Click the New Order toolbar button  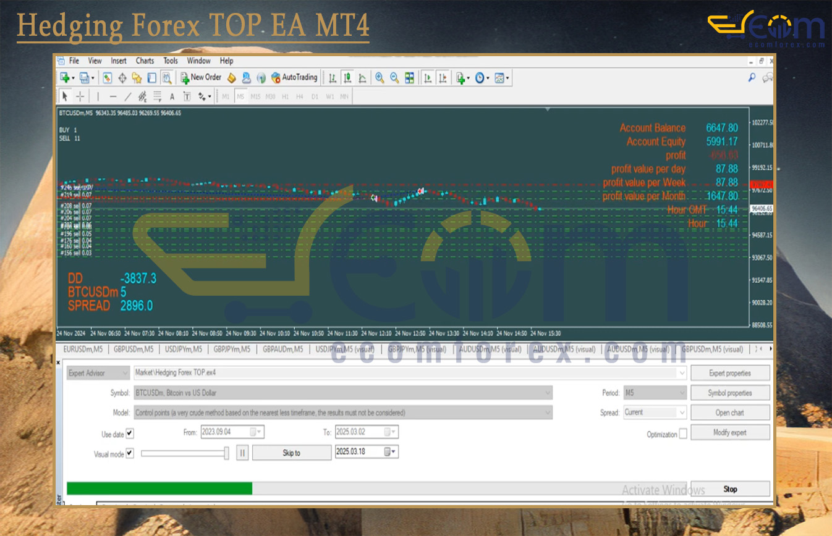coord(201,78)
